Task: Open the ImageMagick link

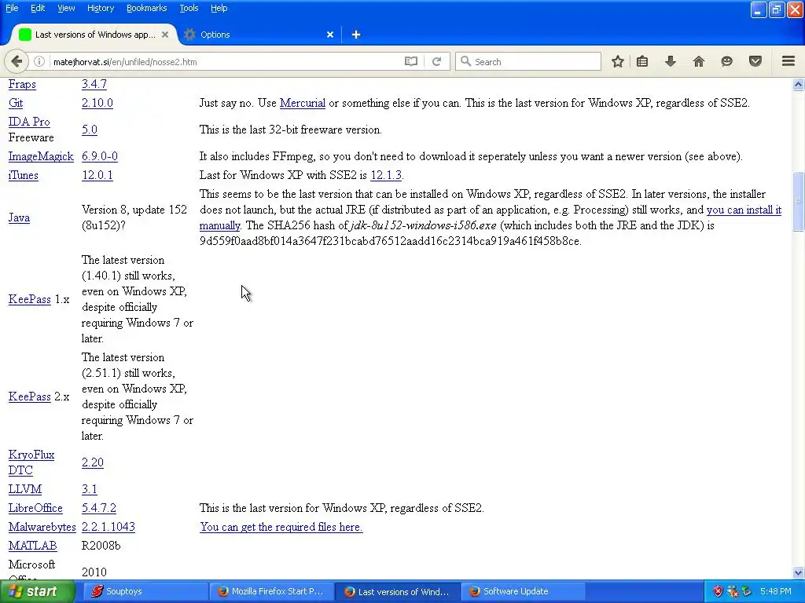Action: click(x=41, y=156)
